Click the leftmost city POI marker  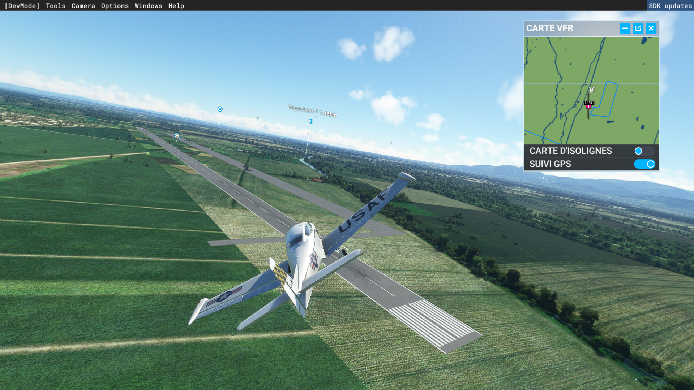[220, 109]
